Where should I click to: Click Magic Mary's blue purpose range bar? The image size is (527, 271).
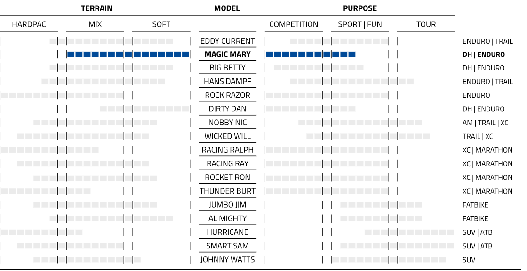tap(311, 54)
